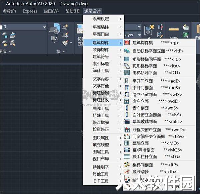Image resolution: width=200 pixels, height=194 pixels.
Task: Click the 幕/隔墙剖面 icon
Action: (127, 150)
